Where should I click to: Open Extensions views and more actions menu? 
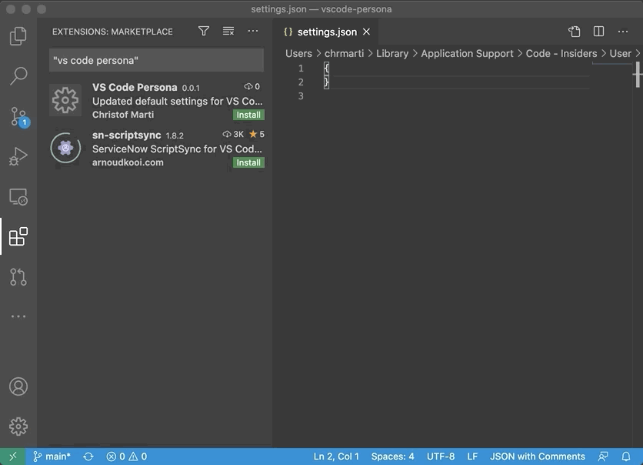(x=253, y=32)
